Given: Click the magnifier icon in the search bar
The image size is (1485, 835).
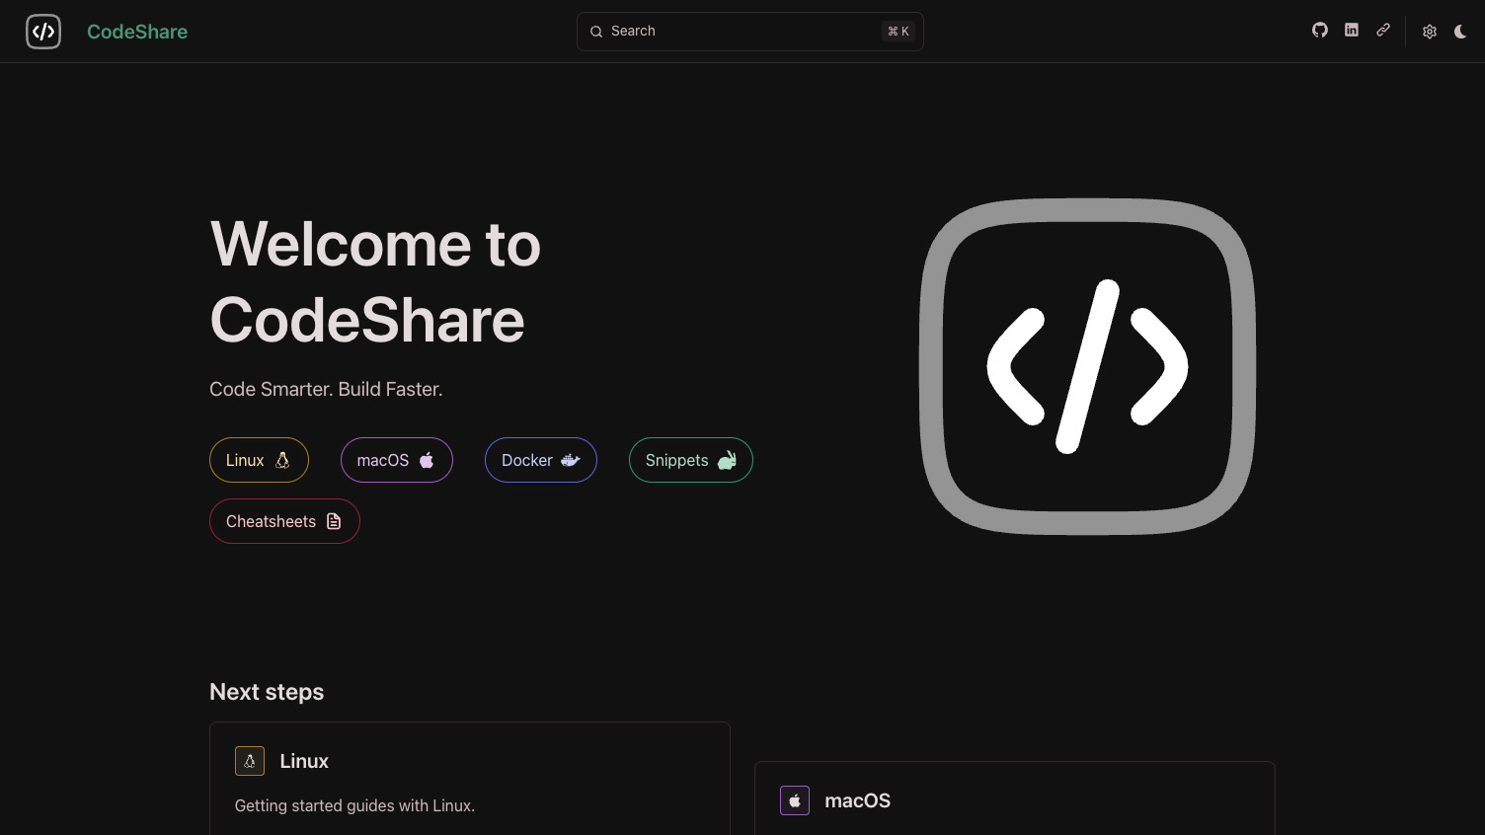Looking at the screenshot, I should point(596,31).
